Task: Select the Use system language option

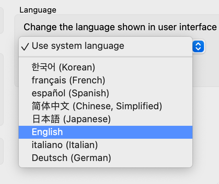Action: (x=78, y=46)
